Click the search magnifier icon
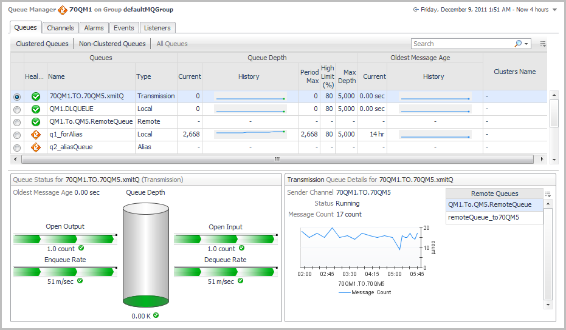 (518, 44)
